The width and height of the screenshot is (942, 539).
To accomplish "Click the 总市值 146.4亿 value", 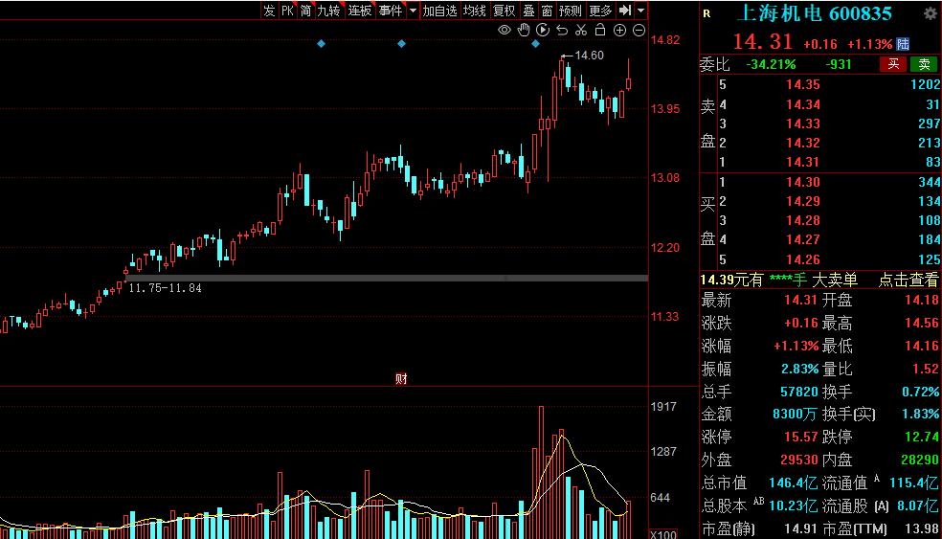I will click(x=793, y=483).
